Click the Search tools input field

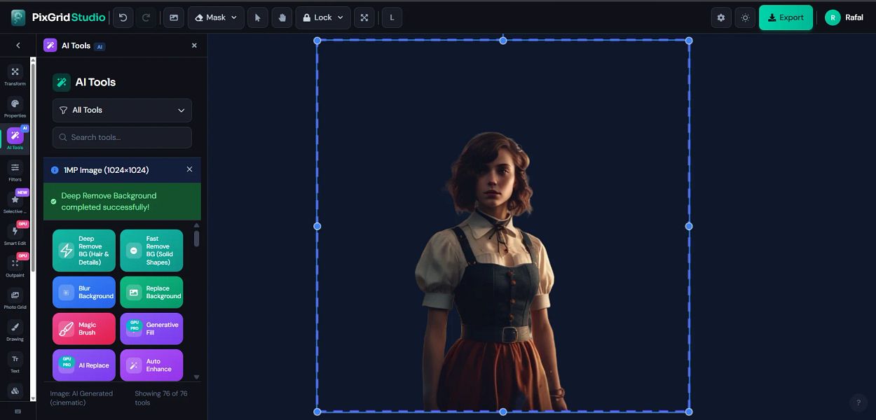coord(122,137)
